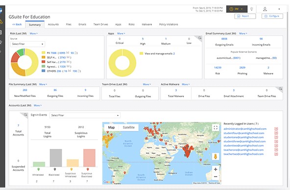This screenshot has width=290, height=190.
Task: Click the Report button's document icon
Action: tap(239, 16)
